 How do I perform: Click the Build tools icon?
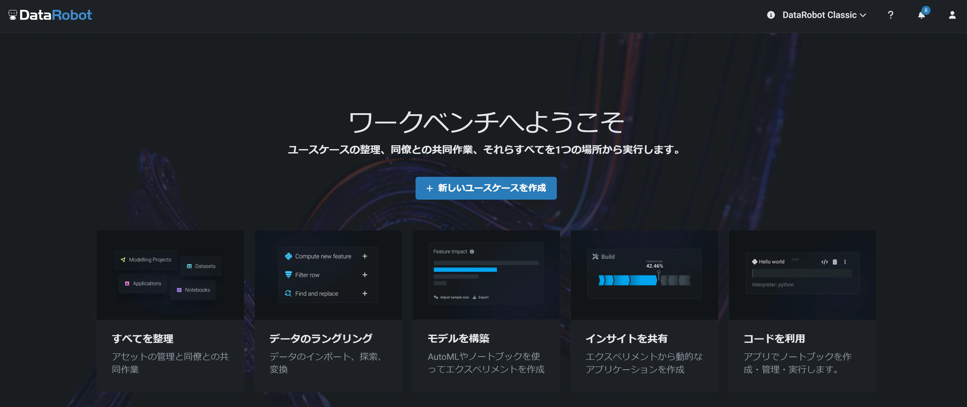pyautogui.click(x=595, y=257)
